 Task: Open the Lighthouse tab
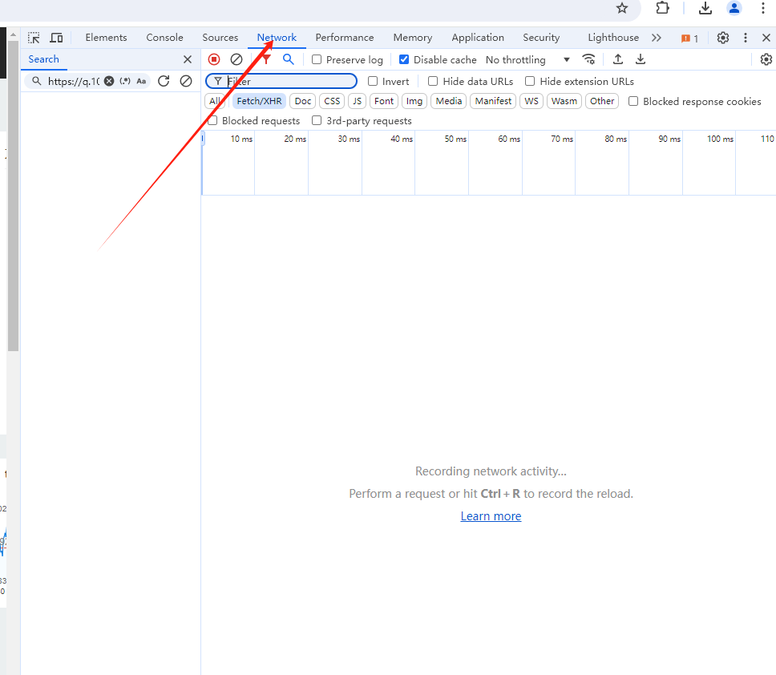pyautogui.click(x=613, y=38)
